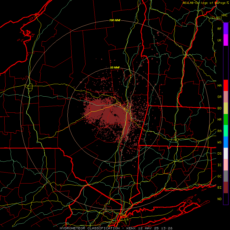Click the BD legend label
The height and width of the screenshot is (230, 230).
219,108
